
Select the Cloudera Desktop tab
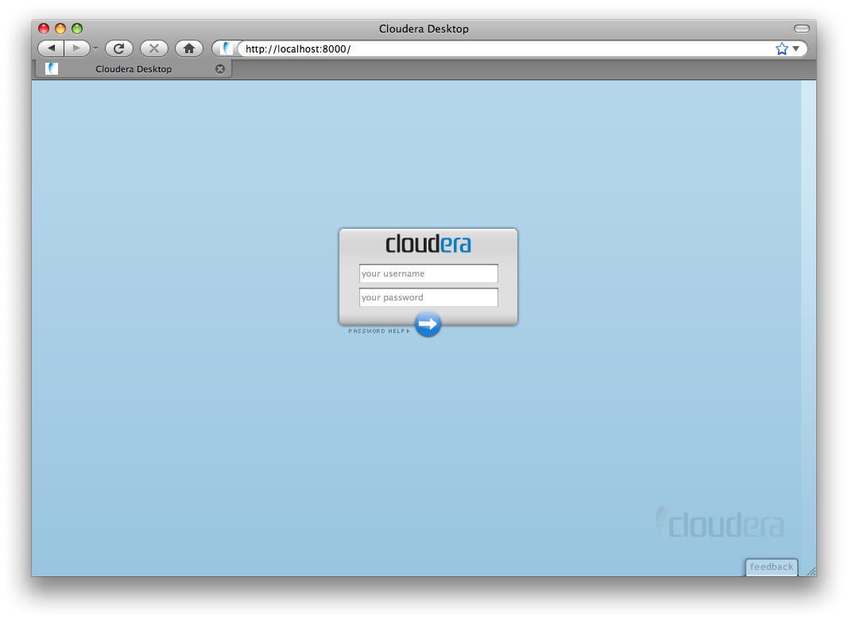(134, 69)
